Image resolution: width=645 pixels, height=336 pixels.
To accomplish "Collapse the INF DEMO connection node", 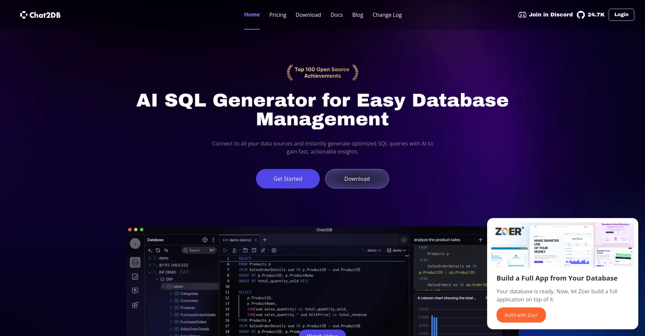I will (149, 272).
